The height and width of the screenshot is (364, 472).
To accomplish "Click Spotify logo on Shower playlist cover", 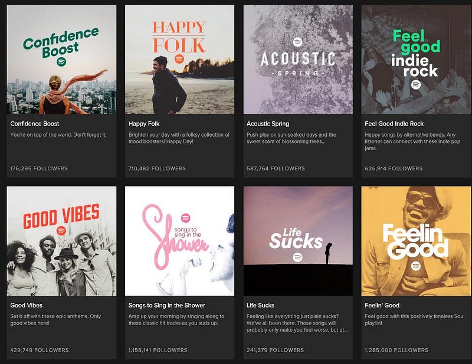I will pyautogui.click(x=186, y=217).
